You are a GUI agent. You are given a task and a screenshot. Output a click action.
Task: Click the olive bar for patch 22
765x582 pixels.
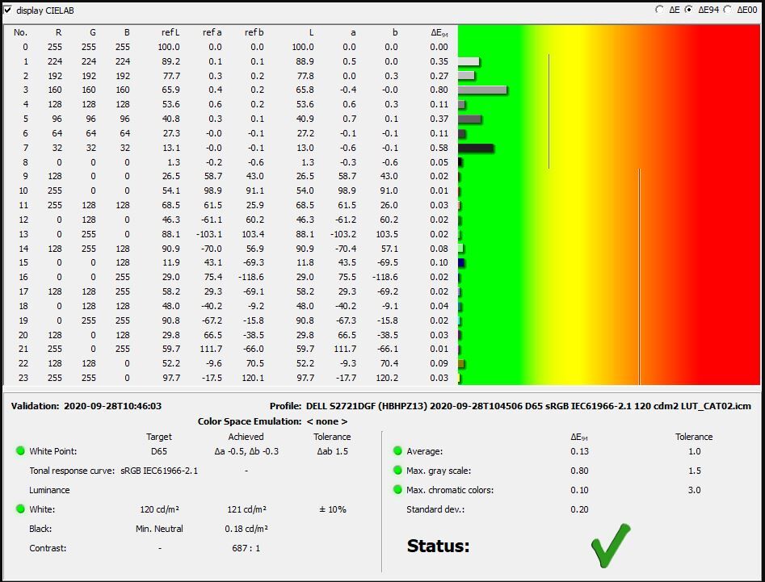tap(461, 363)
